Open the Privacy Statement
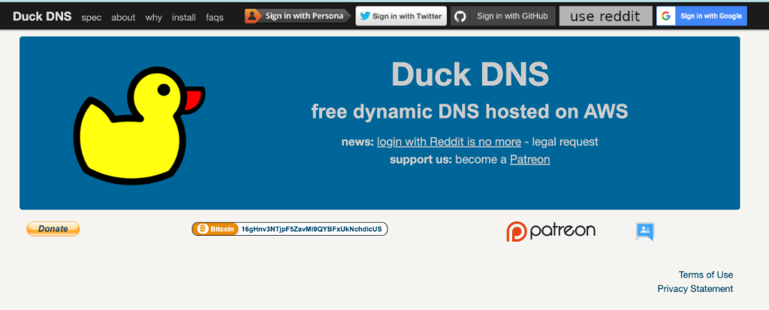 pos(695,289)
